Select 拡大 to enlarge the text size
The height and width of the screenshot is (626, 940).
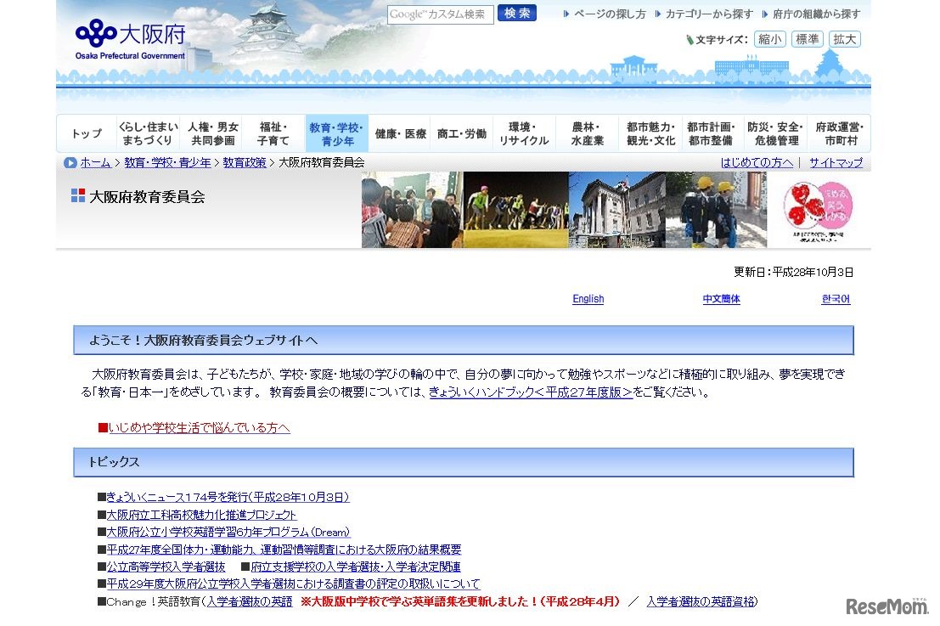point(844,38)
